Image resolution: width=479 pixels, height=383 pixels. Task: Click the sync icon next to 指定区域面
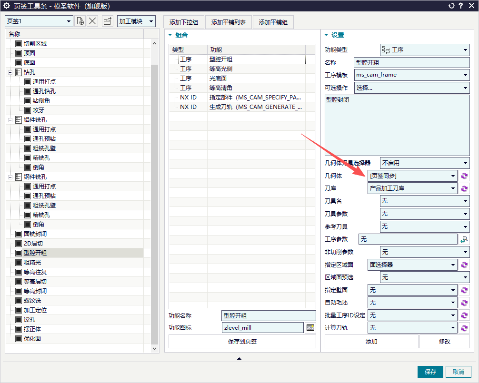click(464, 265)
